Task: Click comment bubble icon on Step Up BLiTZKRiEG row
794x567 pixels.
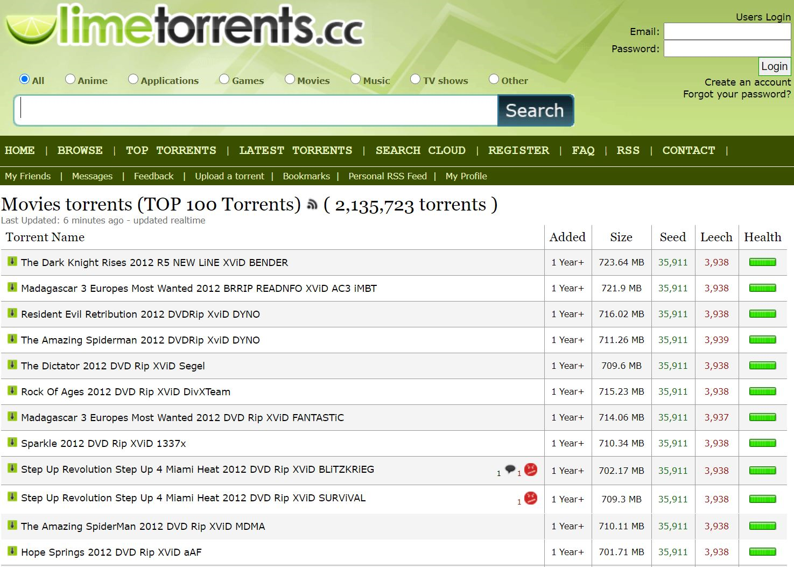Action: 510,470
